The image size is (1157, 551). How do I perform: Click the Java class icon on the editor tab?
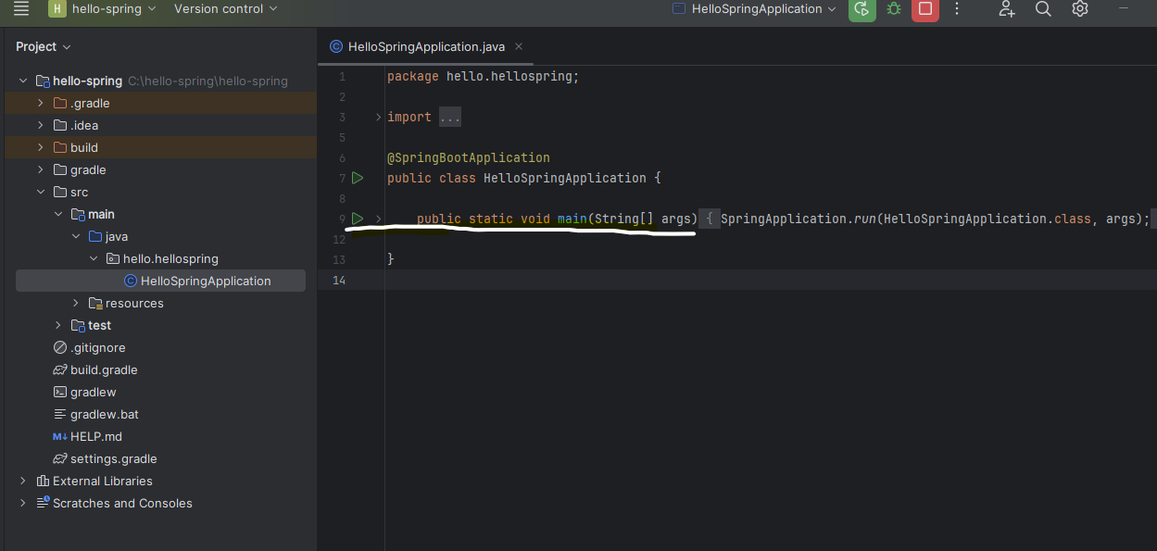(x=336, y=46)
